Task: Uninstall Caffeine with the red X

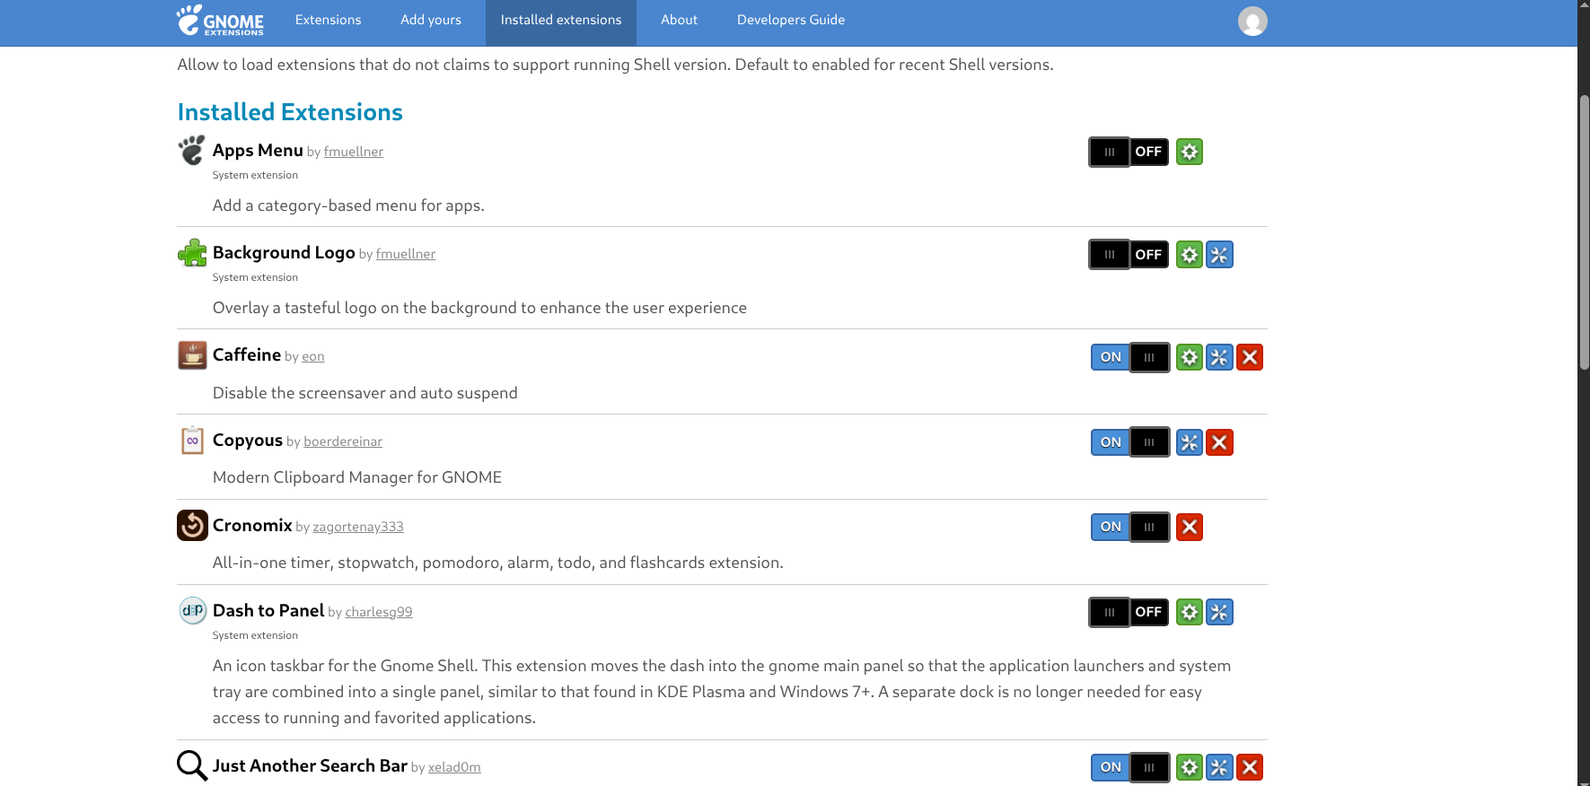Action: (x=1250, y=357)
